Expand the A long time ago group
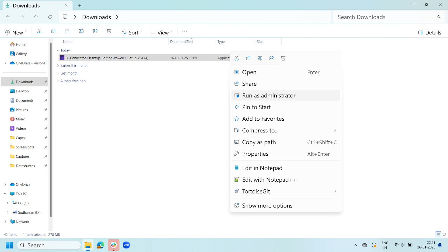 pyautogui.click(x=58, y=81)
